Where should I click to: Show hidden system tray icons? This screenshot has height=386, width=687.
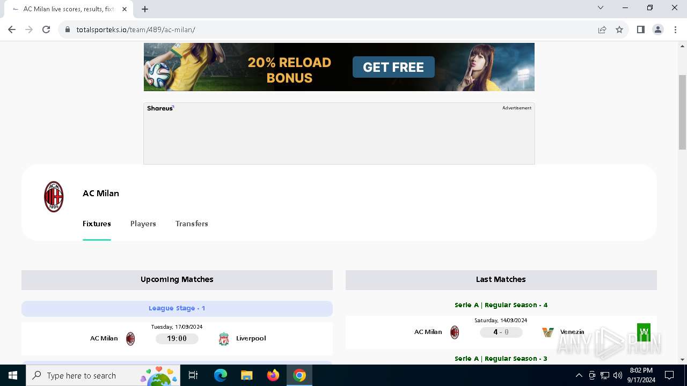[x=579, y=375]
